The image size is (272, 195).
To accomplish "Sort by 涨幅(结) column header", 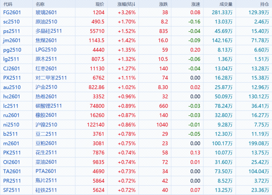I will point(126,4).
